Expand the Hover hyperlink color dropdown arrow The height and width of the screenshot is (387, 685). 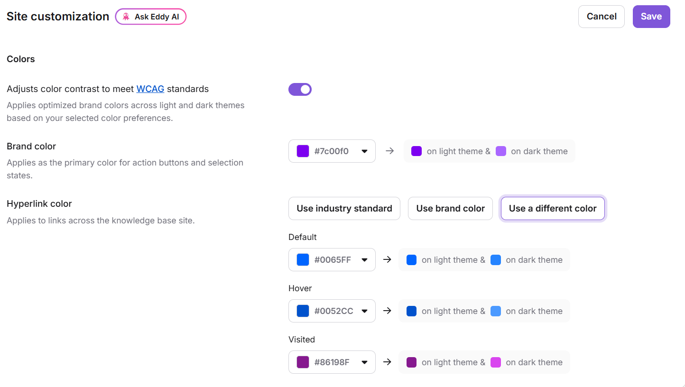click(x=365, y=311)
